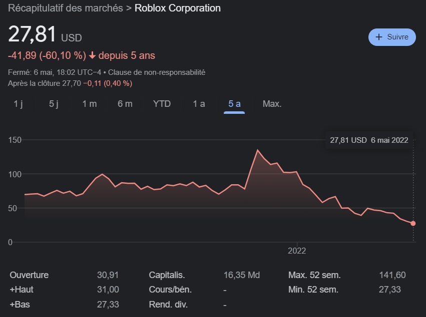Switch to the 1 m time range
This screenshot has height=317, width=426.
[x=90, y=104]
